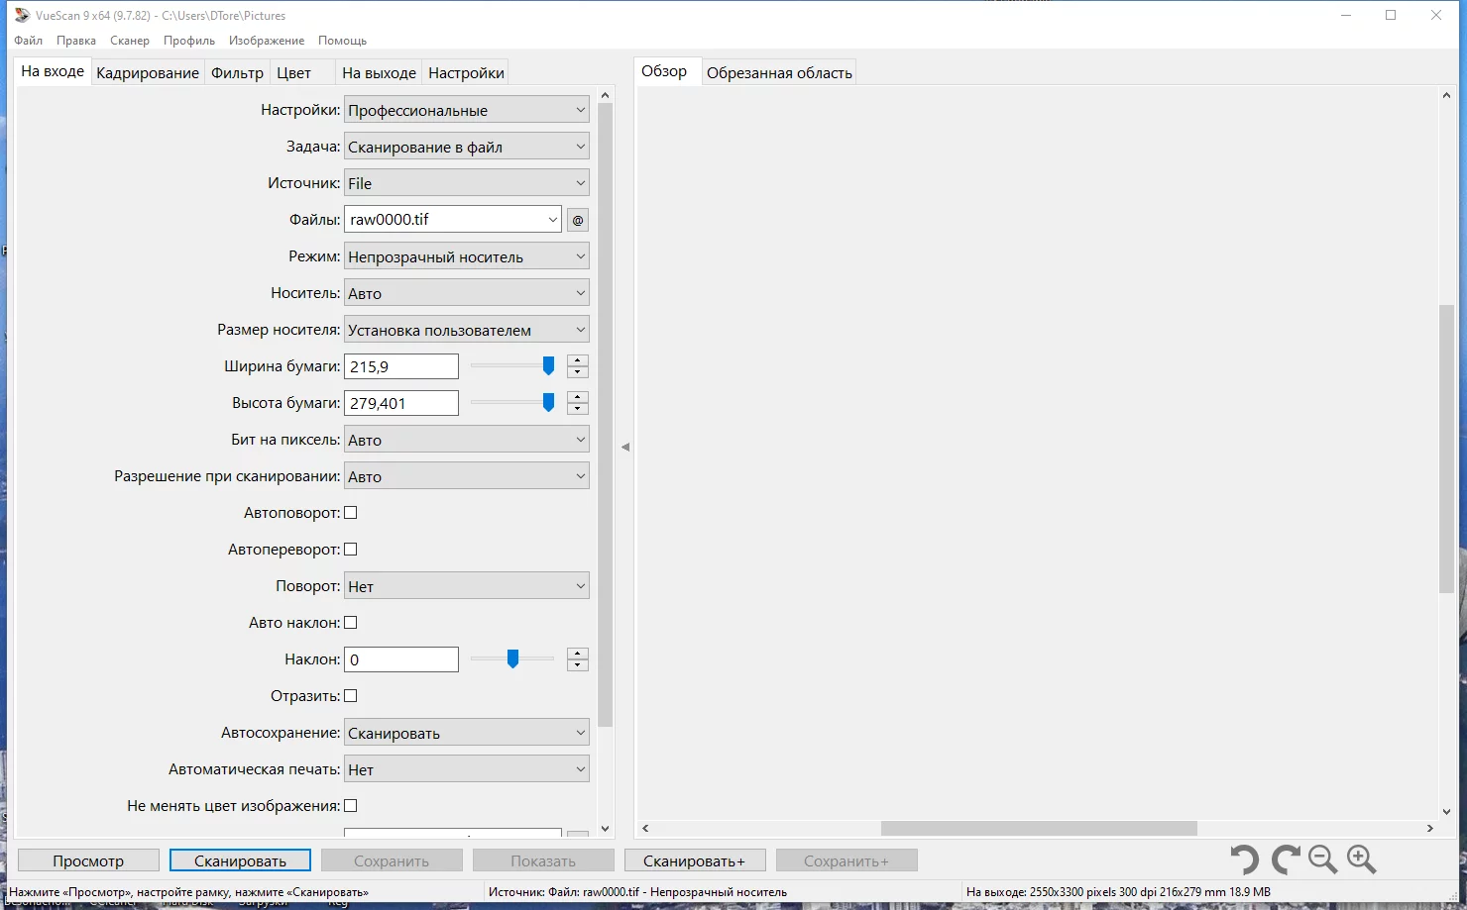Click the @ button next to Файлы

tap(578, 220)
